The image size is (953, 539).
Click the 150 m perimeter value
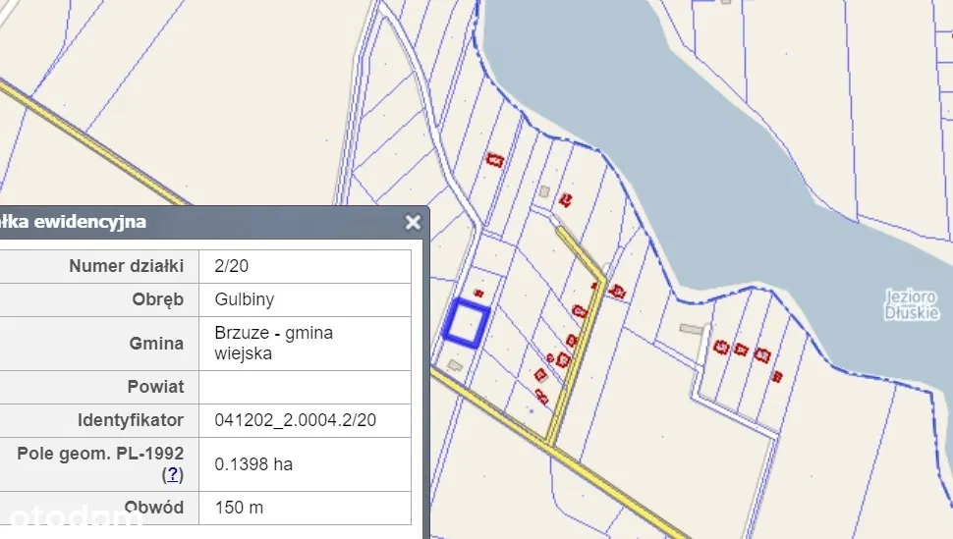[239, 508]
